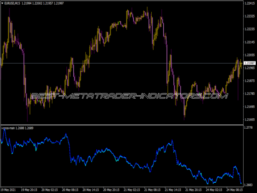Click the 1.2683 indicator scale value

tap(248, 185)
